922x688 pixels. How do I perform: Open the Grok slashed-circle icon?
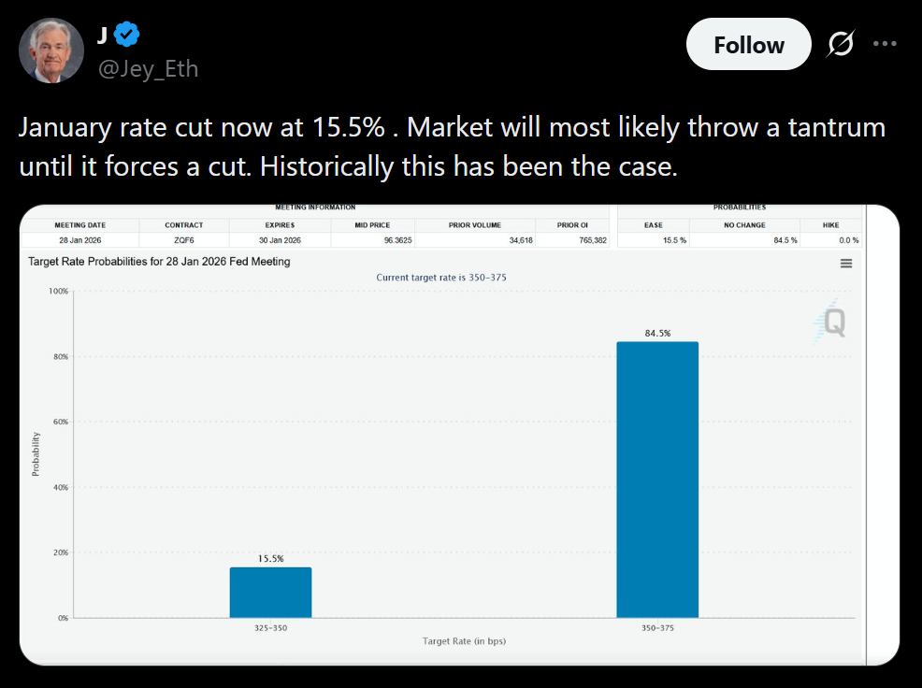coord(842,44)
